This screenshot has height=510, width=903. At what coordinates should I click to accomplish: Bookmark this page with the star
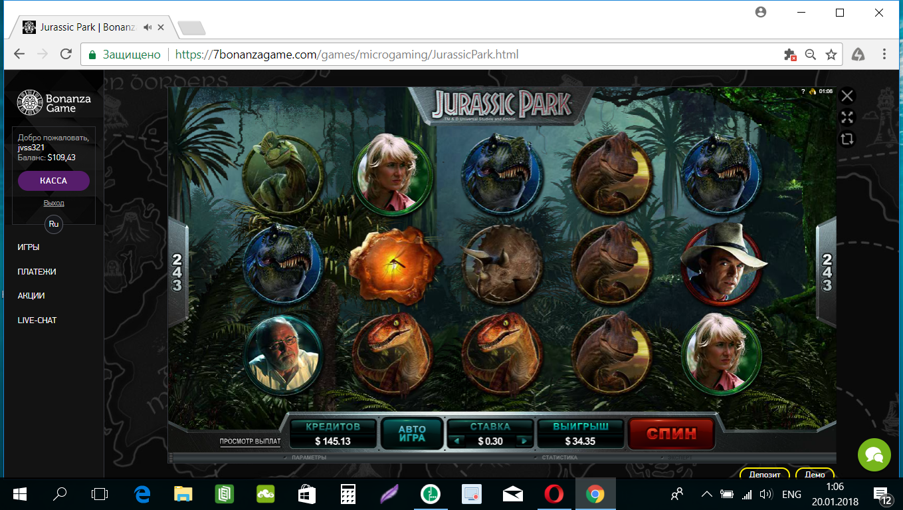pos(831,55)
